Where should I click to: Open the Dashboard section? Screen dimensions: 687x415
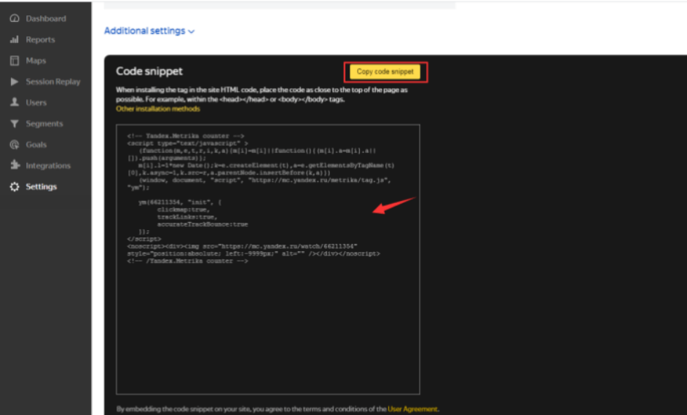pyautogui.click(x=46, y=18)
